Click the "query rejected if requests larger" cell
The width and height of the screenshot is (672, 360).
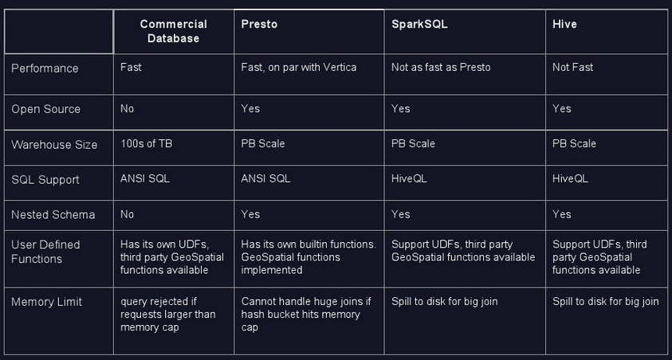(x=168, y=314)
